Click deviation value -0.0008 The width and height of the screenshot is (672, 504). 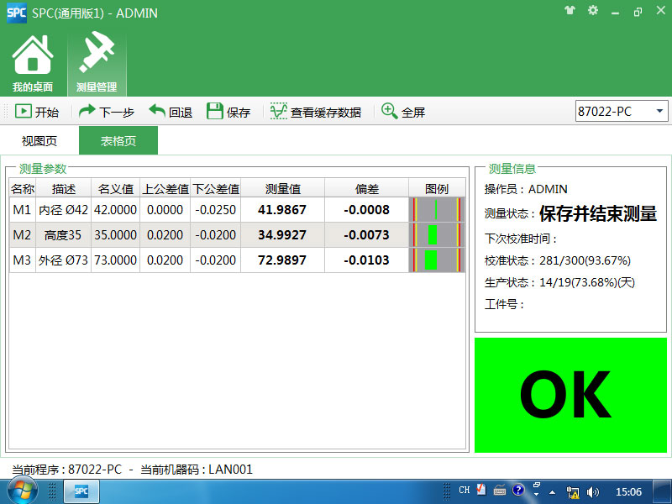[x=366, y=210]
